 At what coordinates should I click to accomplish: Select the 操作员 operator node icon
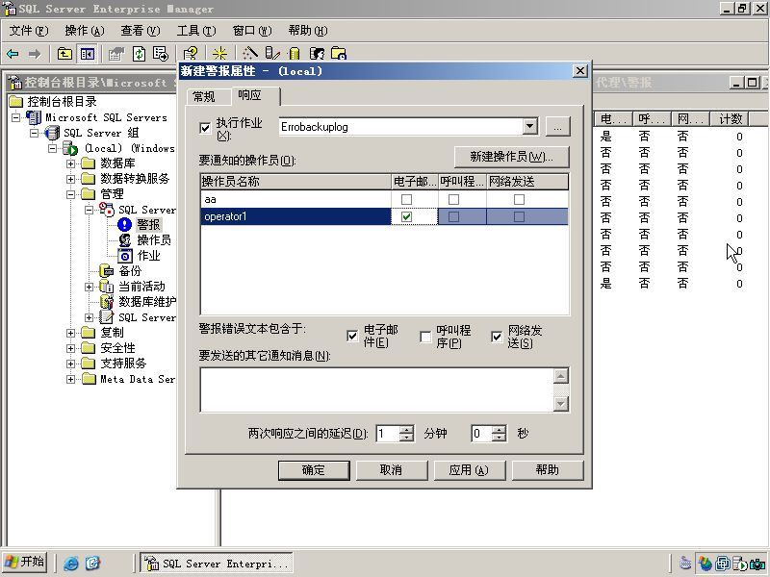pos(125,239)
